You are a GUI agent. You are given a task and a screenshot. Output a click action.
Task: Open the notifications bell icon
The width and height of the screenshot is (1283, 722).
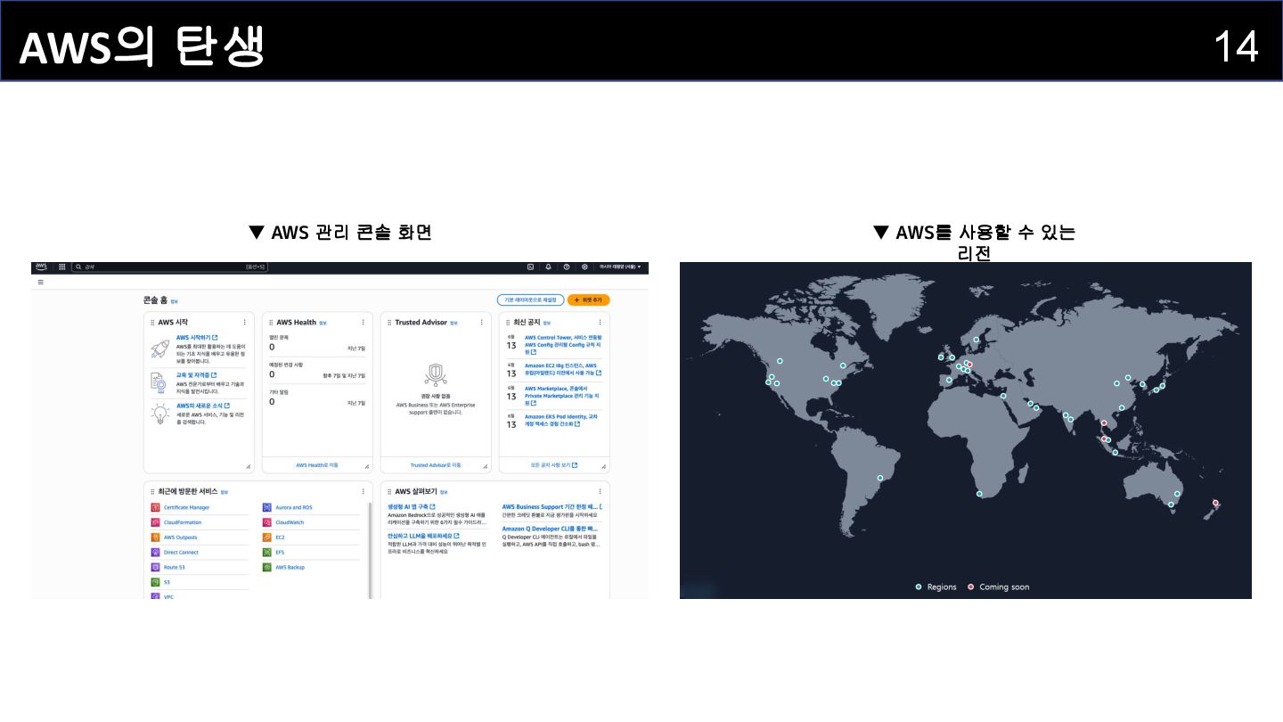pyautogui.click(x=549, y=267)
